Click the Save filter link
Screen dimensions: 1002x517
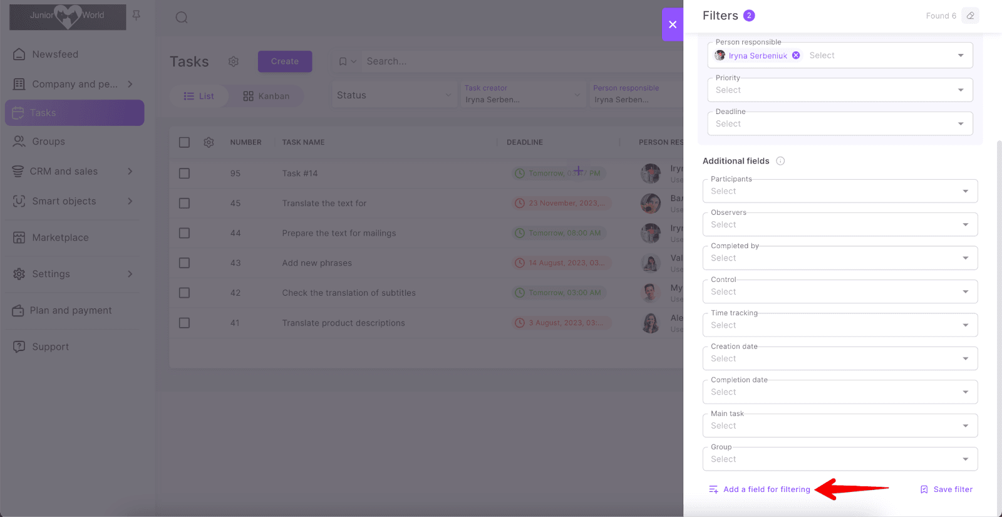[x=953, y=489]
